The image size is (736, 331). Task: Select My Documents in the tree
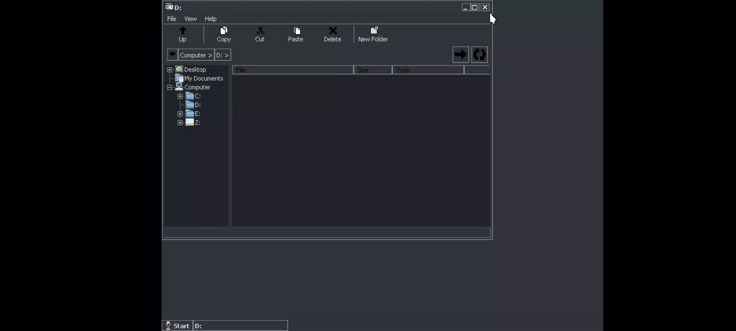tap(203, 78)
